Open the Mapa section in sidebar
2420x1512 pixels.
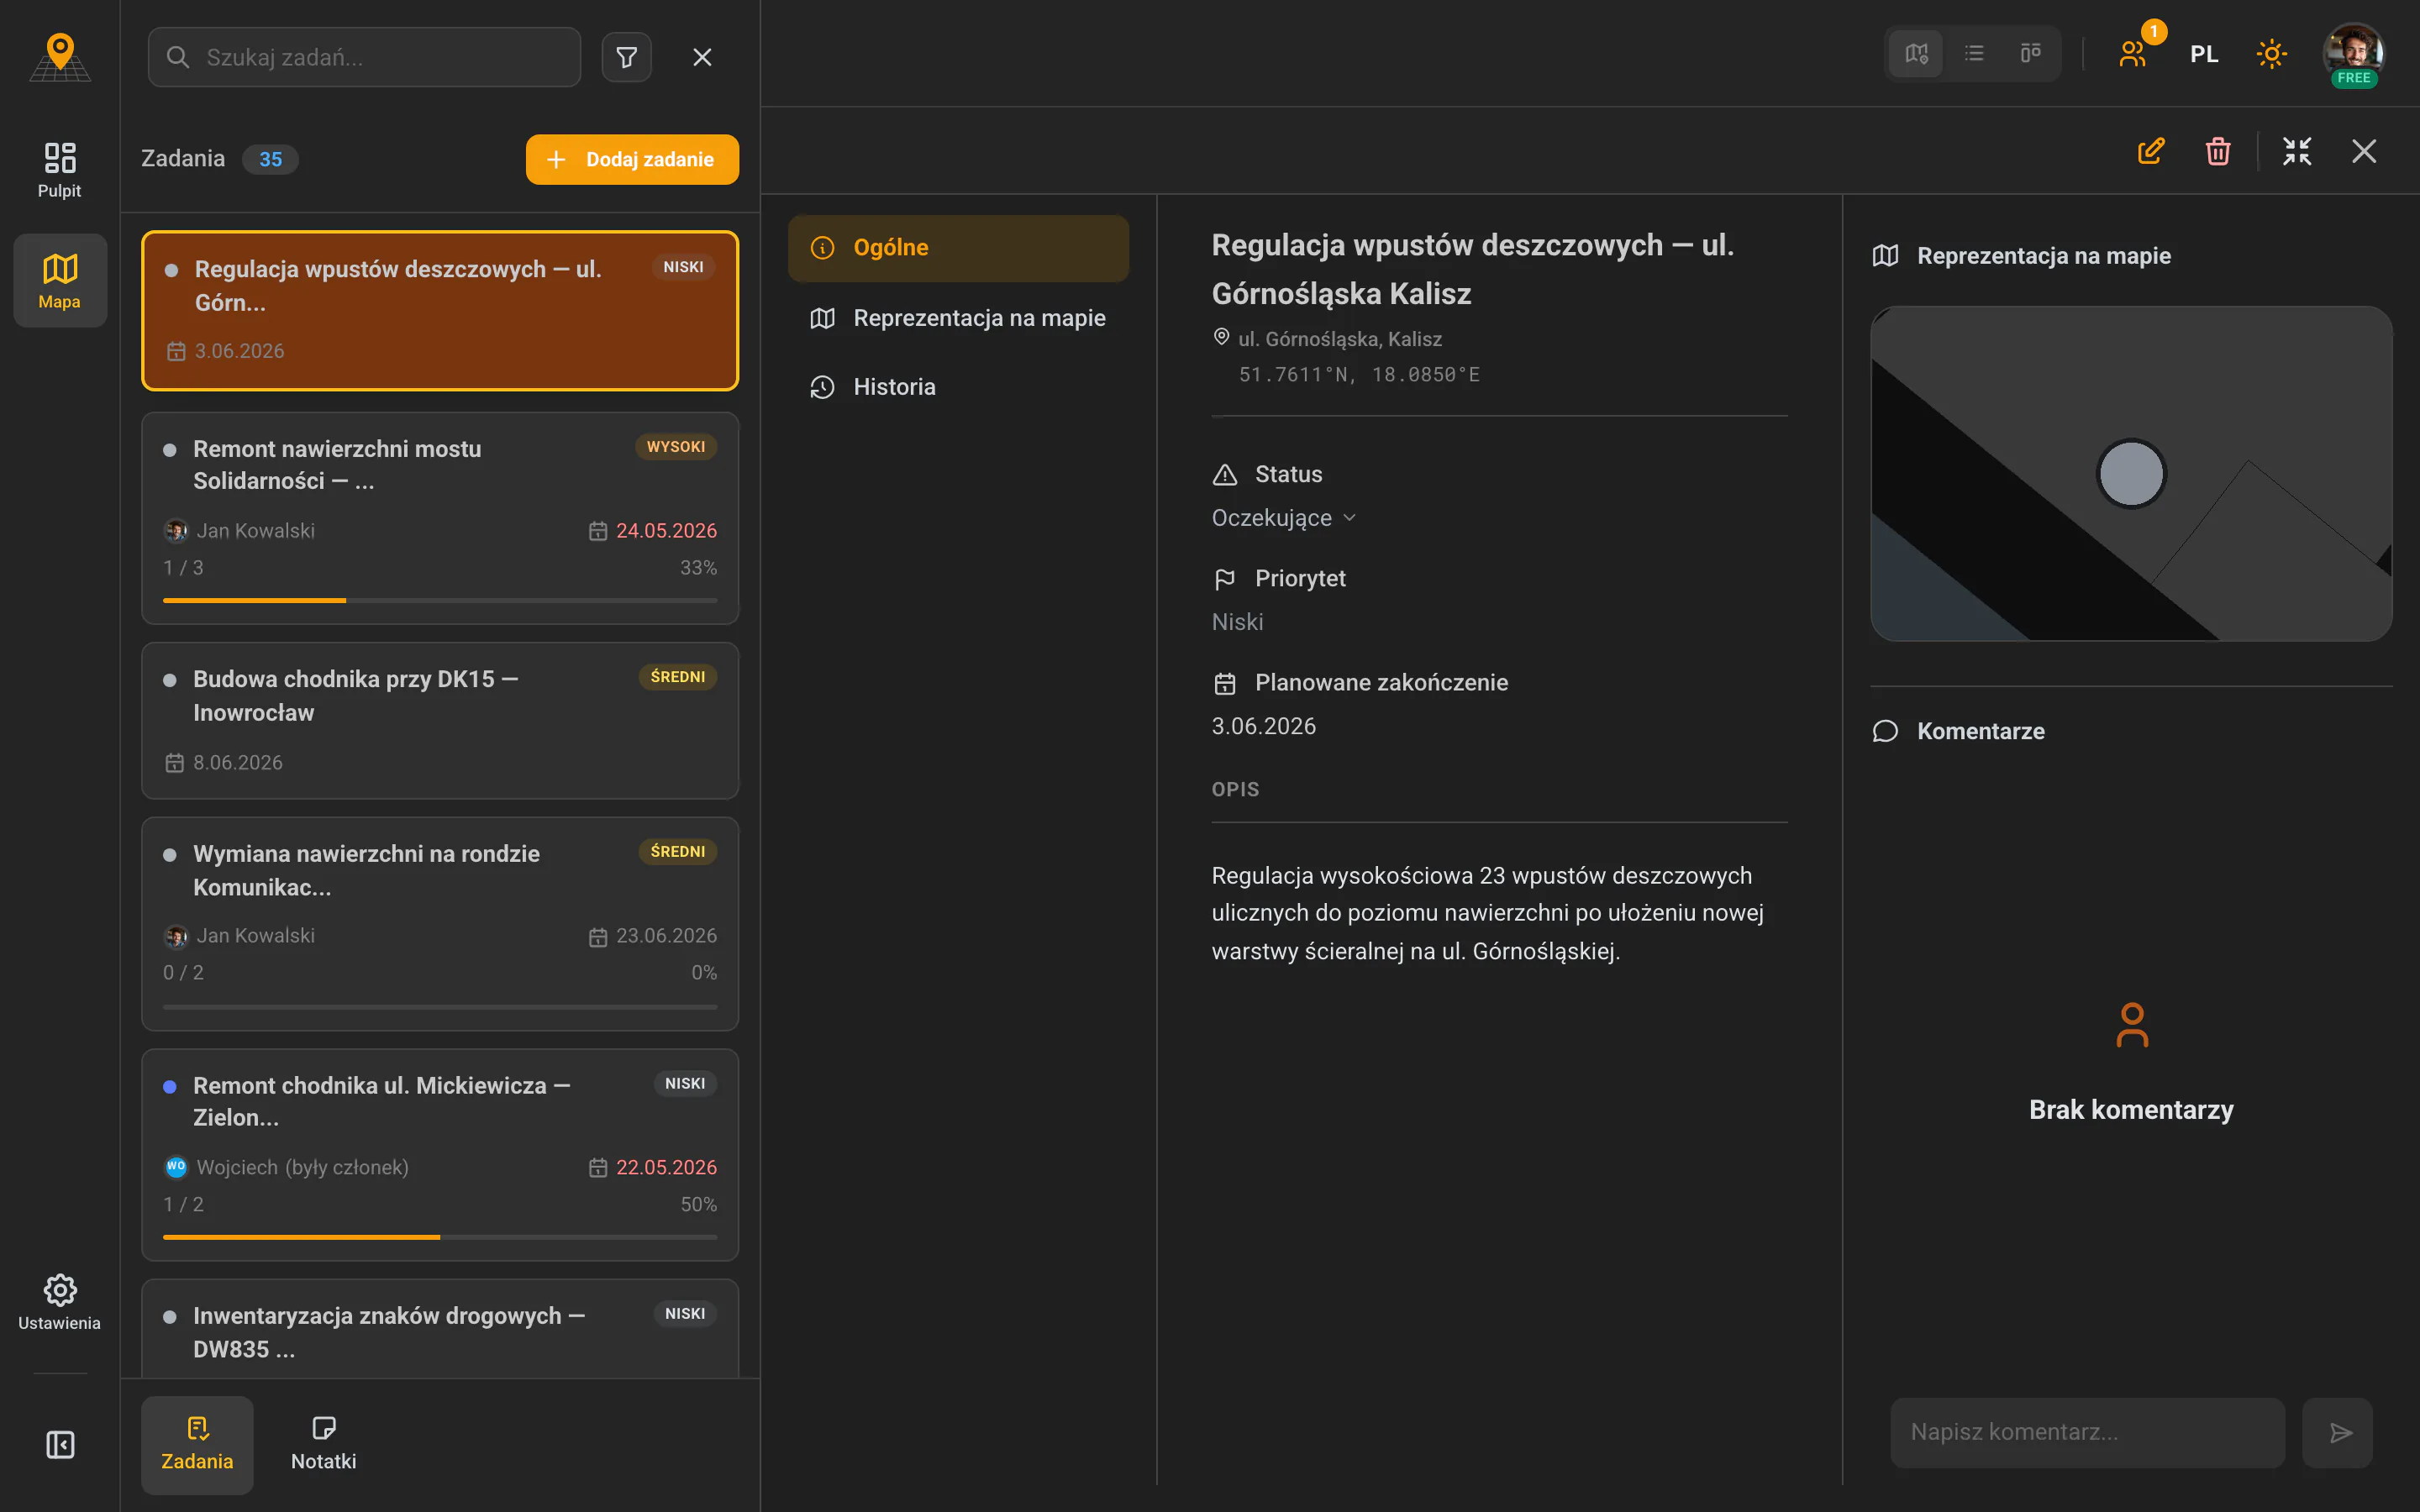click(x=60, y=281)
